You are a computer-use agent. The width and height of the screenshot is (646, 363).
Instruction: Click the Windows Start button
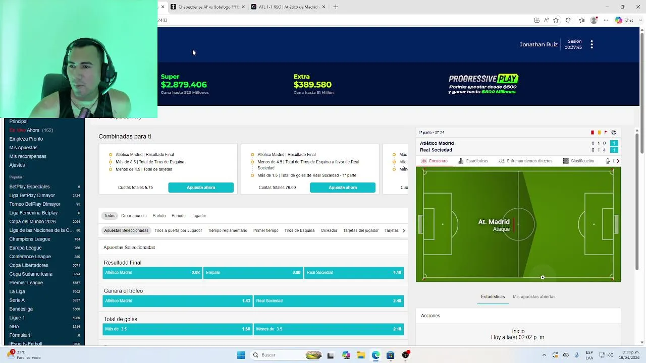click(241, 355)
